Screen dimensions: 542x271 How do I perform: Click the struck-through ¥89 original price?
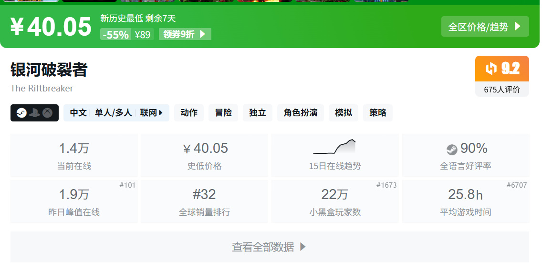tap(142, 34)
